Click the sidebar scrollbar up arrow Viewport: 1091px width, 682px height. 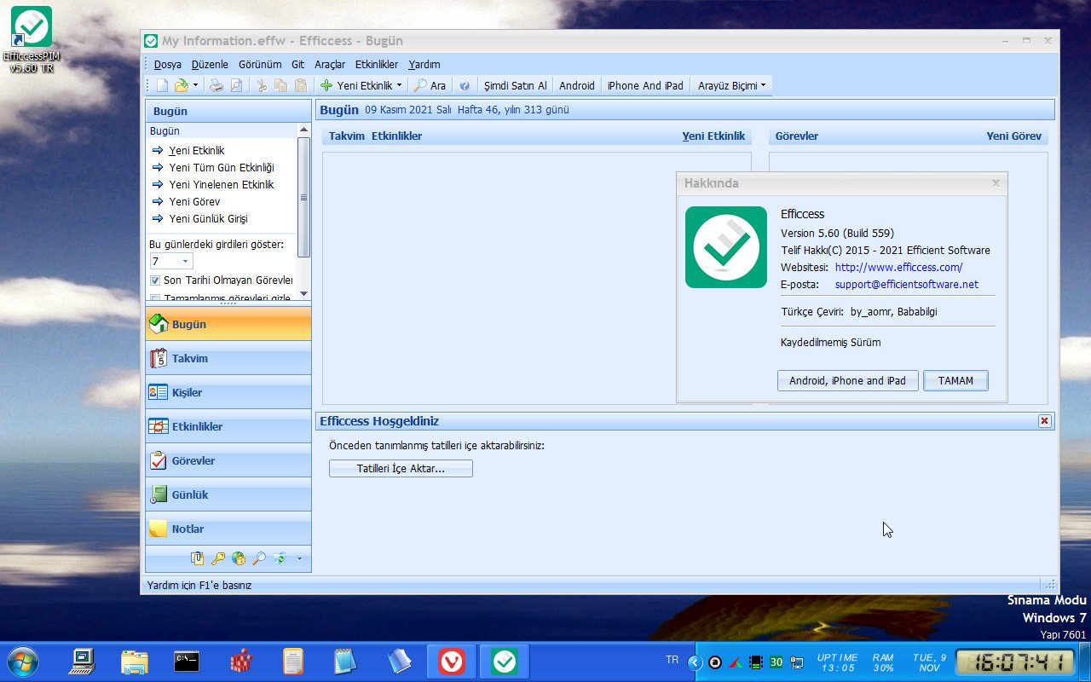point(303,130)
